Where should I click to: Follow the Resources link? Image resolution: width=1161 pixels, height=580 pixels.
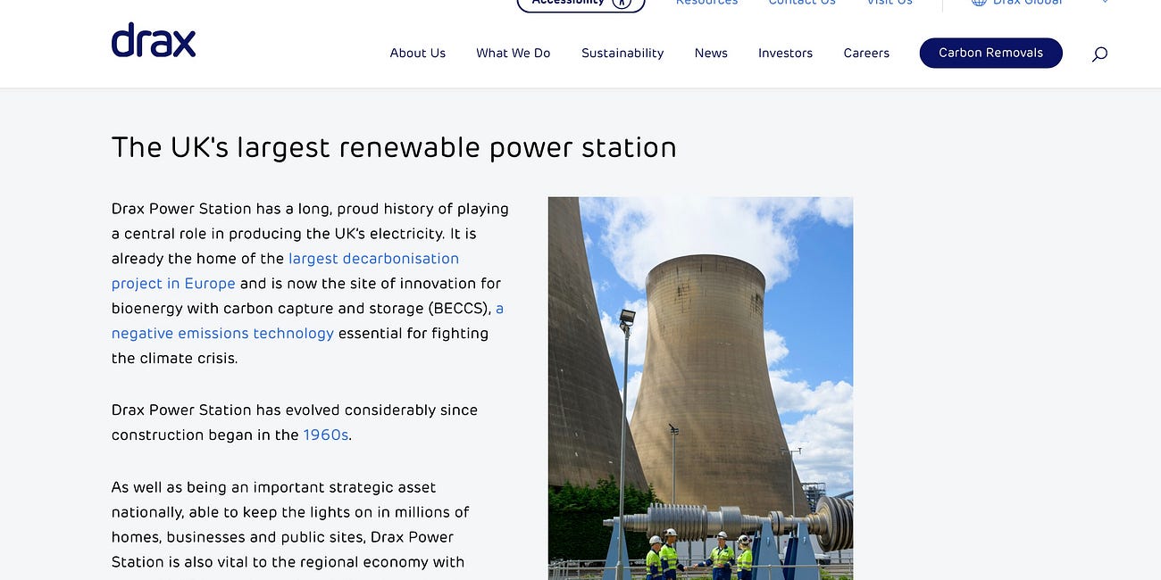[707, 3]
